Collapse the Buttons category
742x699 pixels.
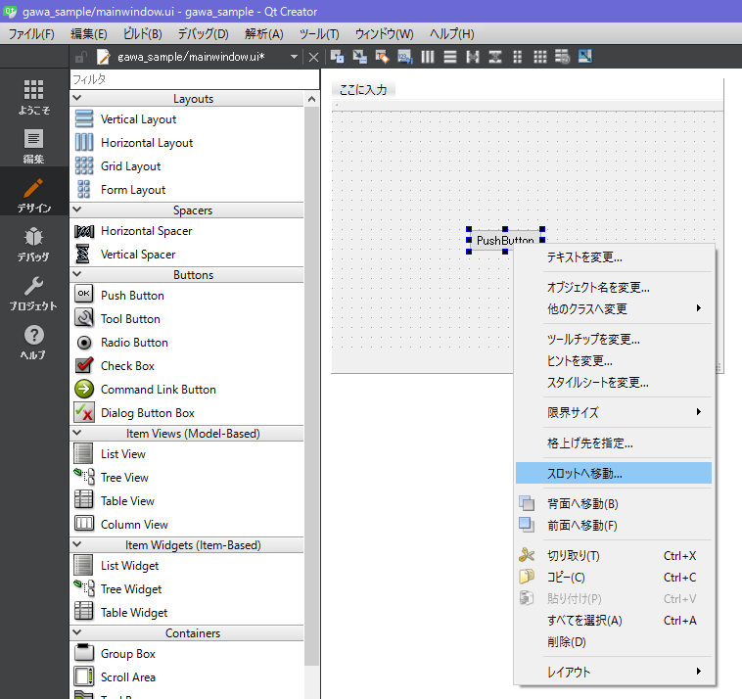click(x=77, y=274)
